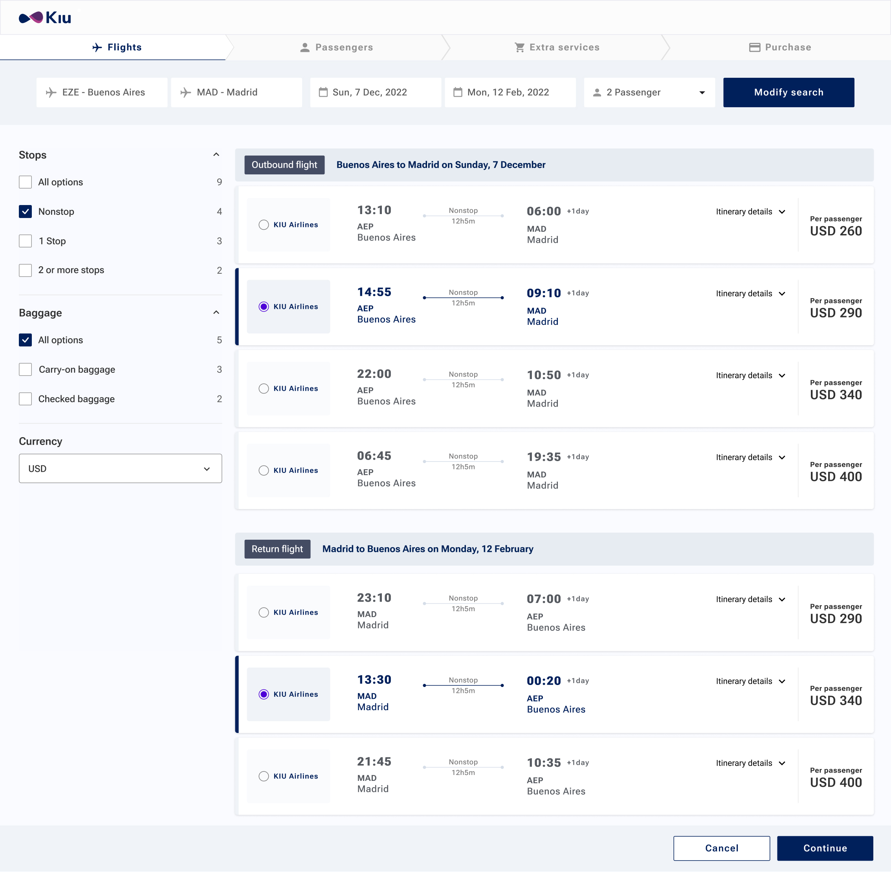Click the person icon beside Passengers
891x872 pixels.
304,47
